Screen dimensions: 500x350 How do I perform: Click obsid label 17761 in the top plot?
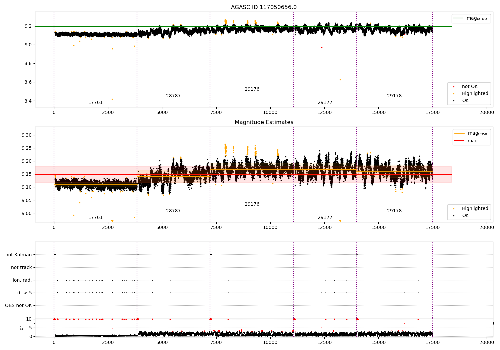tap(95, 103)
